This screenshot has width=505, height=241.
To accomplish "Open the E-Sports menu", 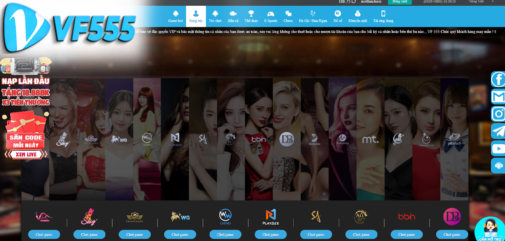I will click(x=271, y=16).
